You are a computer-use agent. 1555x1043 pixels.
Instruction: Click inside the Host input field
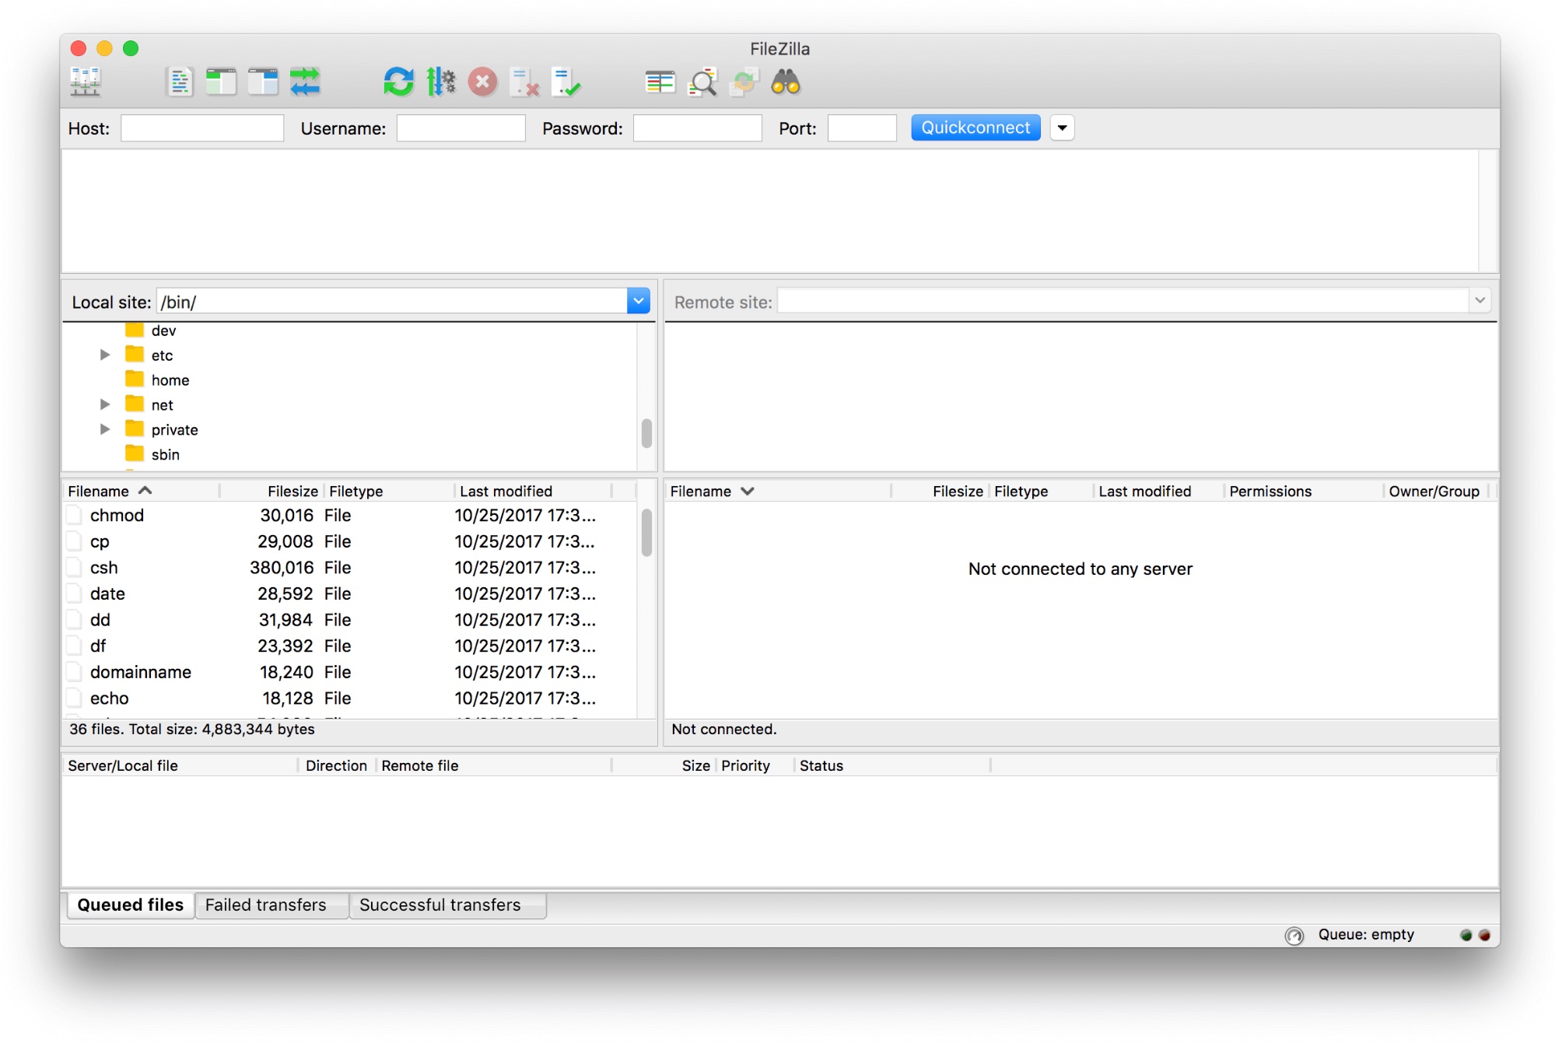(201, 127)
